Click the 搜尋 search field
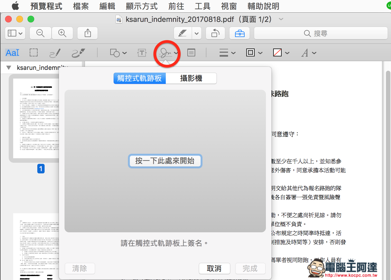The image size is (391, 280). coord(321,33)
